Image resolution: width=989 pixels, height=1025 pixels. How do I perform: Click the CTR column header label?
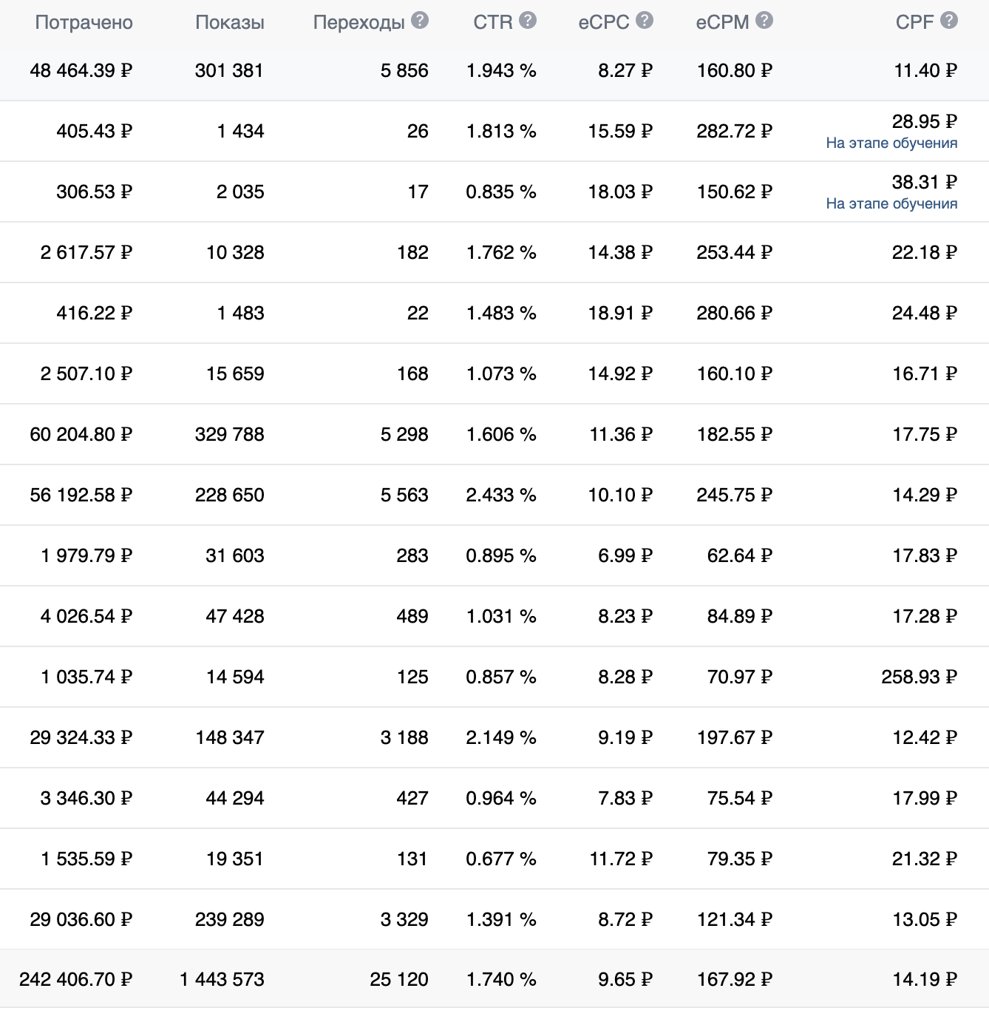click(493, 22)
